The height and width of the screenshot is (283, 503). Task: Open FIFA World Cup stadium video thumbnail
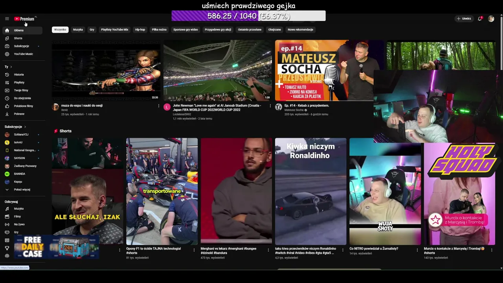tap(217, 70)
